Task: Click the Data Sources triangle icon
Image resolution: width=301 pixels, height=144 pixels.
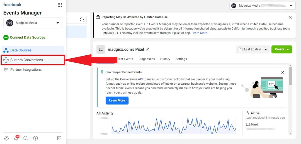Action: point(6,50)
